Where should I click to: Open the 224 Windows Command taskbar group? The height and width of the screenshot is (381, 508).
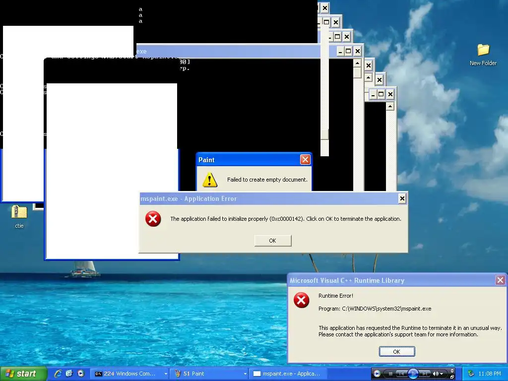[x=128, y=374]
